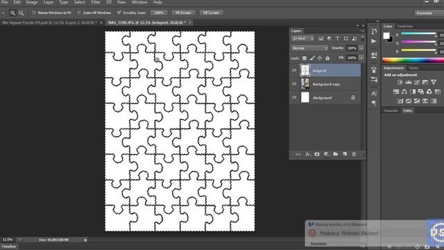This screenshot has height=250, width=444.
Task: Open the status bar info arrow
Action: coord(85,240)
